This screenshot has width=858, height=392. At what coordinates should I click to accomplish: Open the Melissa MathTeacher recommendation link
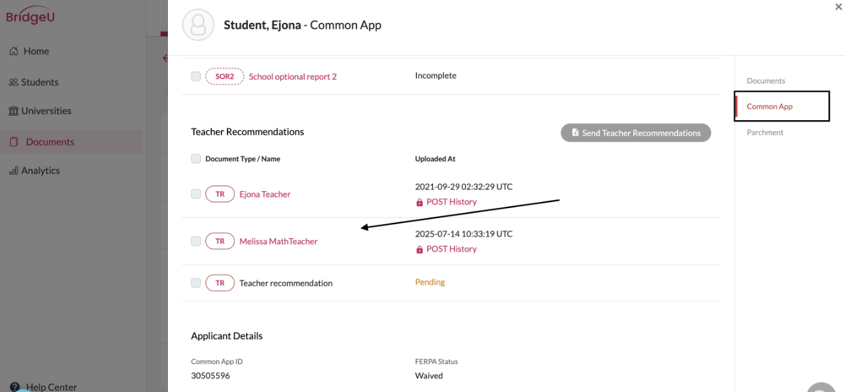click(x=279, y=241)
